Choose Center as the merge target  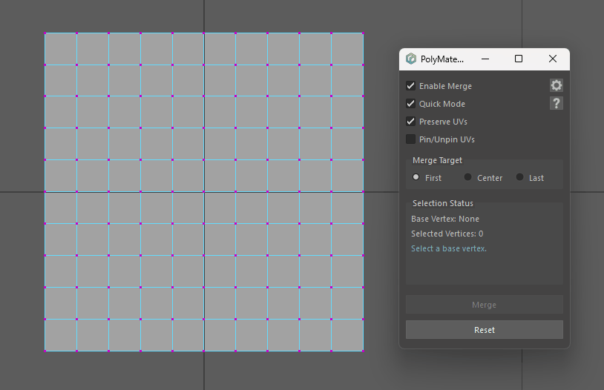tap(468, 177)
